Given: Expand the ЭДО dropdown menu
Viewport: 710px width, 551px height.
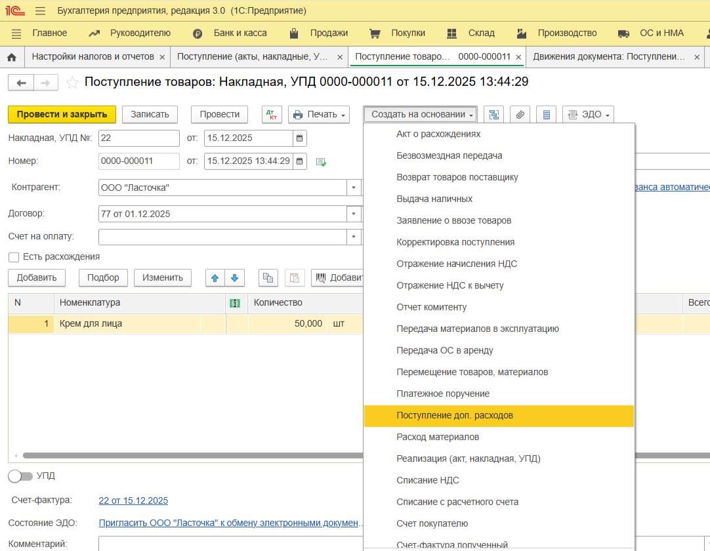Looking at the screenshot, I should pyautogui.click(x=588, y=114).
